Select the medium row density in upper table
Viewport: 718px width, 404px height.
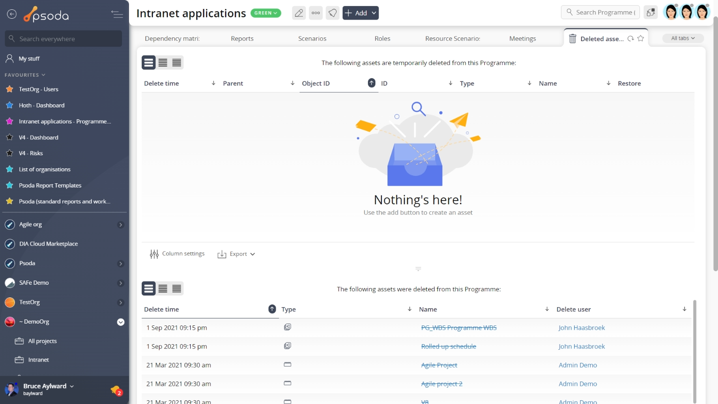[x=163, y=63]
